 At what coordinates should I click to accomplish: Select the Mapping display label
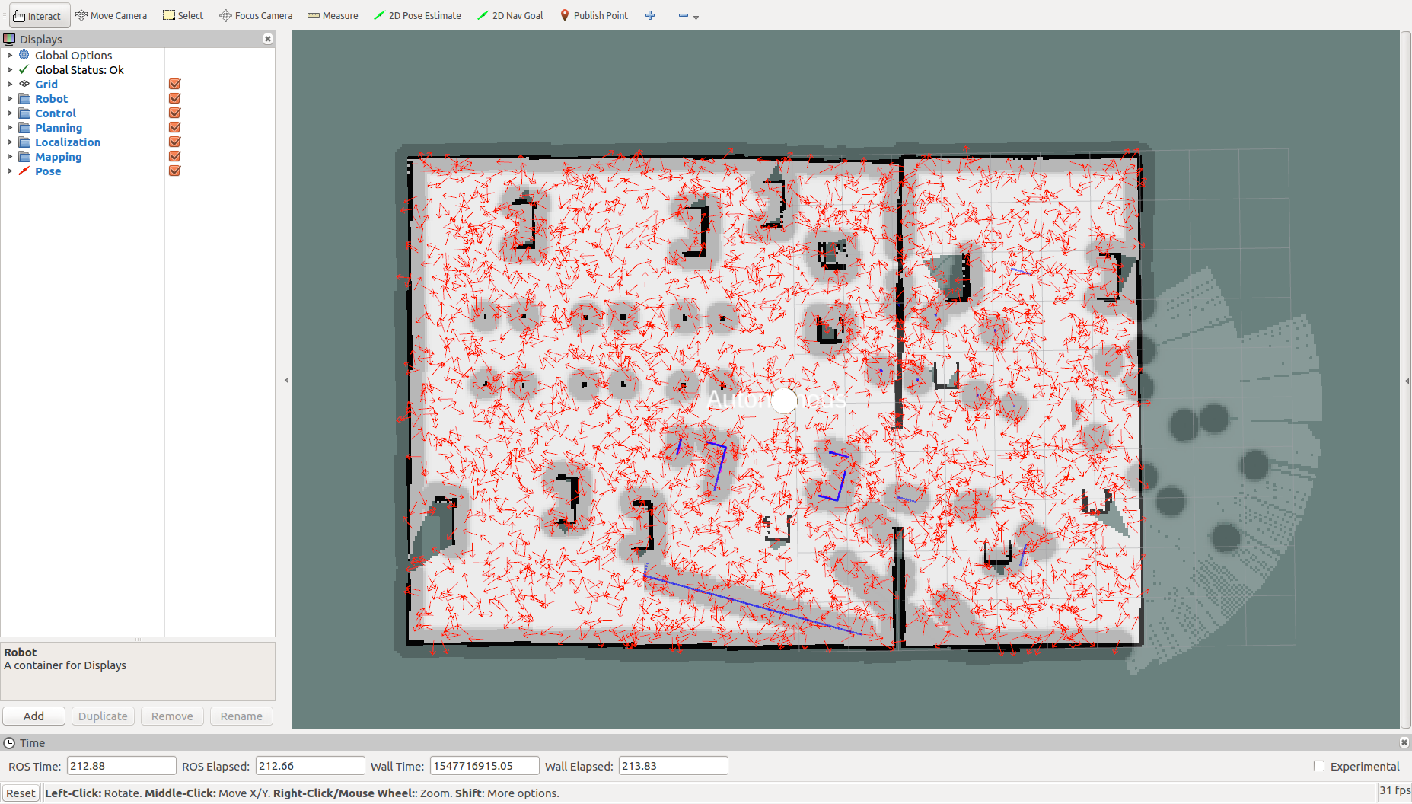click(x=58, y=156)
